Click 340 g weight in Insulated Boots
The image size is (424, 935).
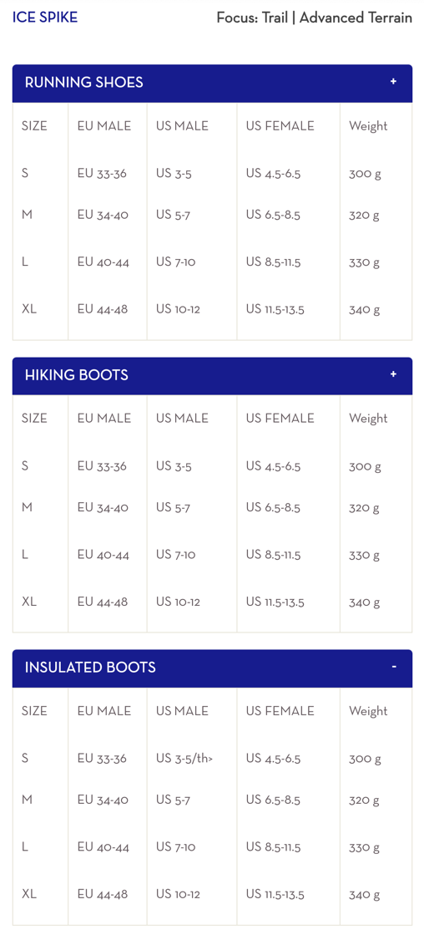point(365,894)
